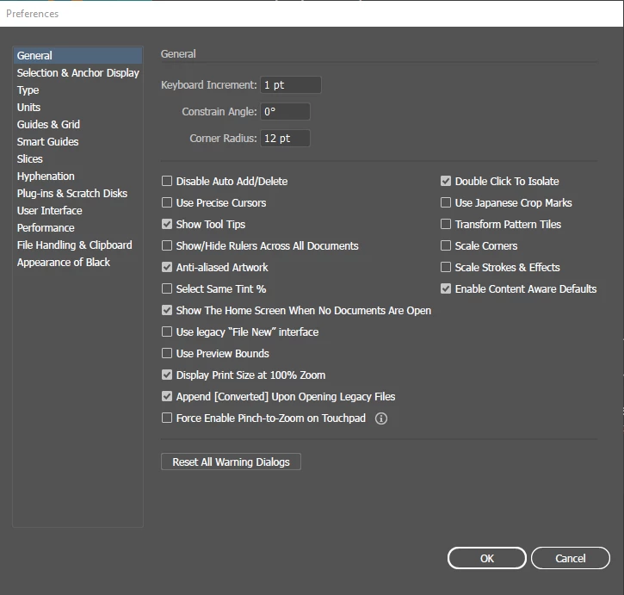Check Transform Pattern Tiles
Screen dimensions: 624x595
point(446,224)
